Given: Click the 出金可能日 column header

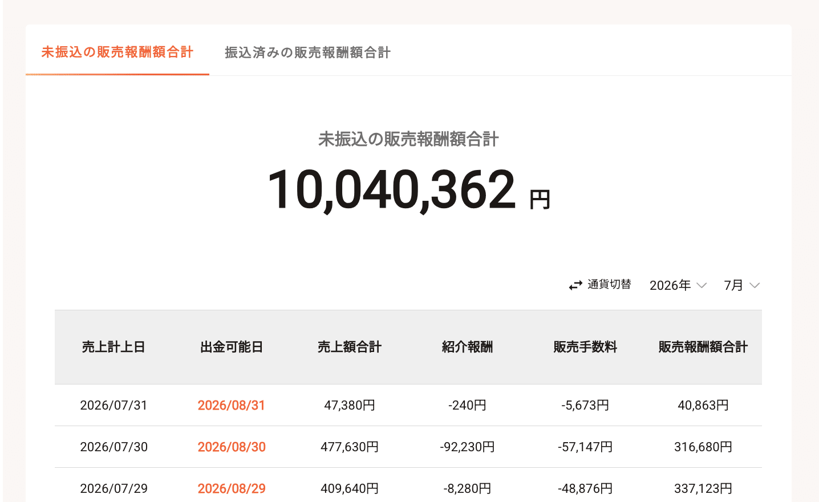Looking at the screenshot, I should pyautogui.click(x=232, y=347).
